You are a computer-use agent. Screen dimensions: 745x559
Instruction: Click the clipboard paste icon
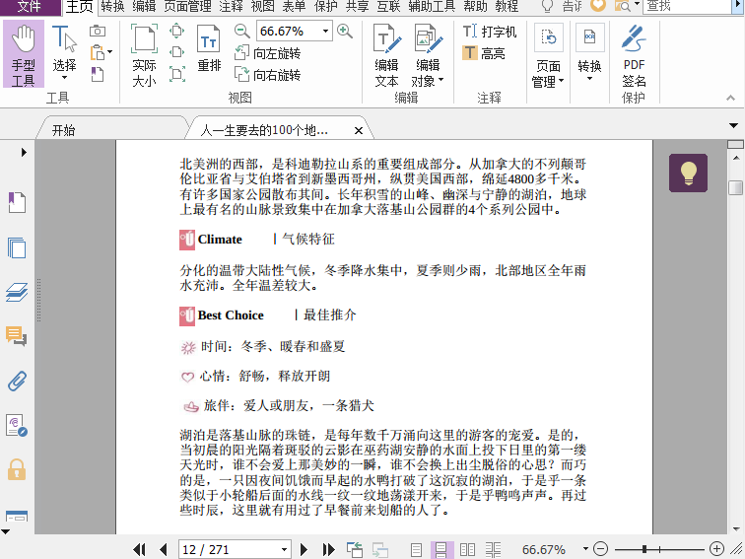[x=97, y=52]
